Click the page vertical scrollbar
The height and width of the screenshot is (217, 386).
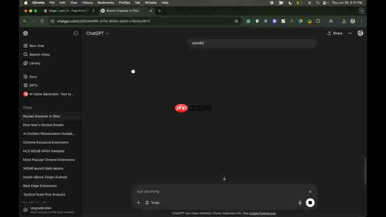365,170
